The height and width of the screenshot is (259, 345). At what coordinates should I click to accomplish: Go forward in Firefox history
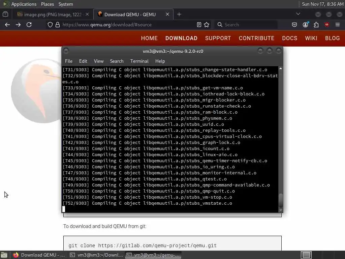coord(18,25)
